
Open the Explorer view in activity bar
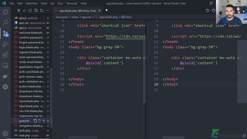[x=5, y=12]
